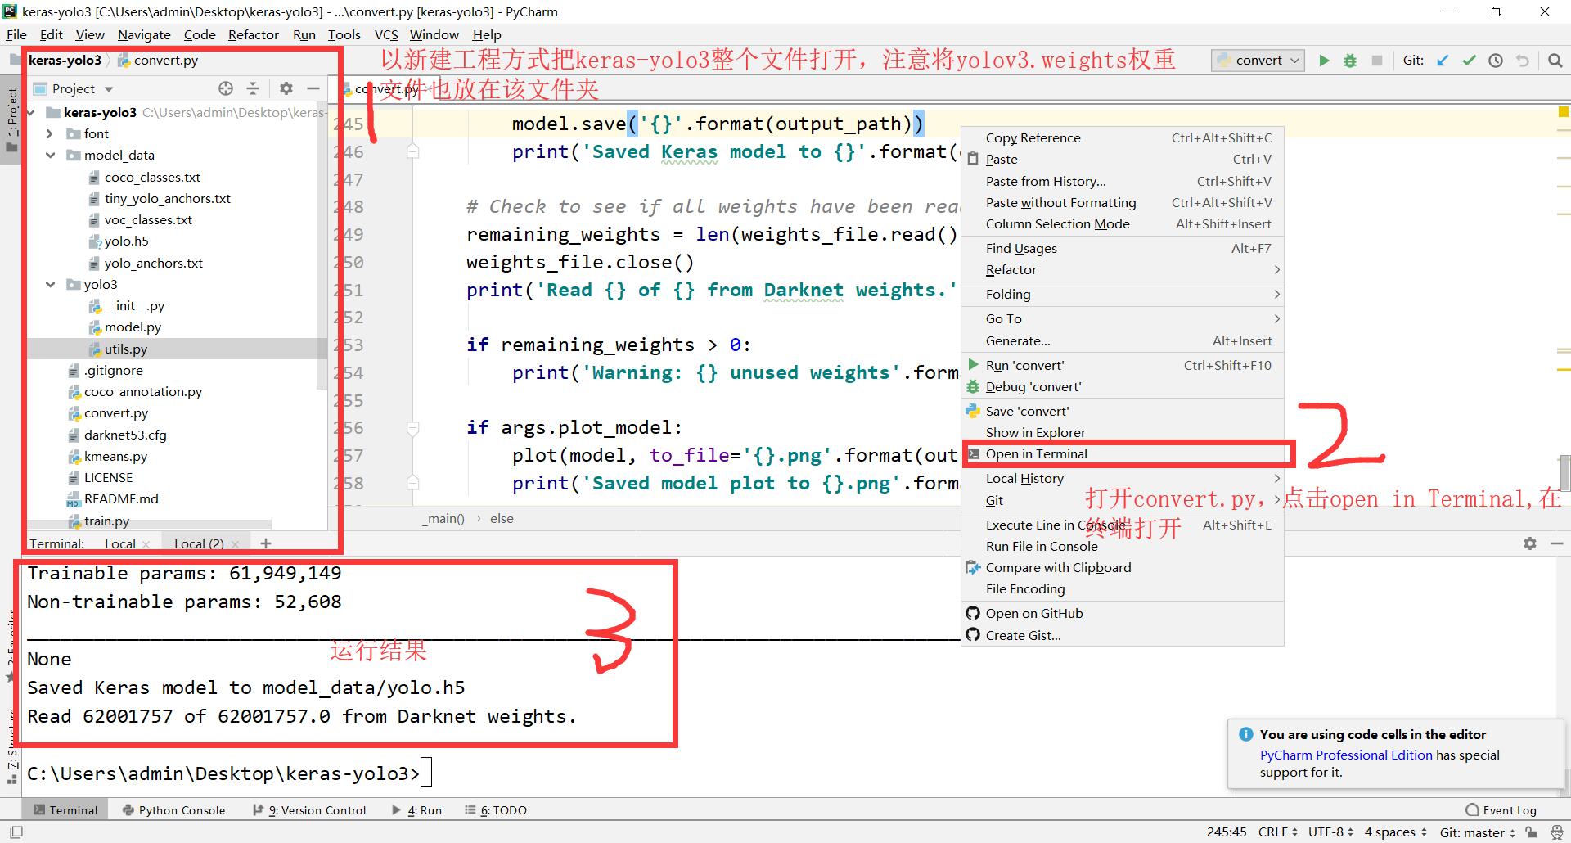Collapse all in Project panel
Image resolution: width=1571 pixels, height=843 pixels.
[x=253, y=88]
